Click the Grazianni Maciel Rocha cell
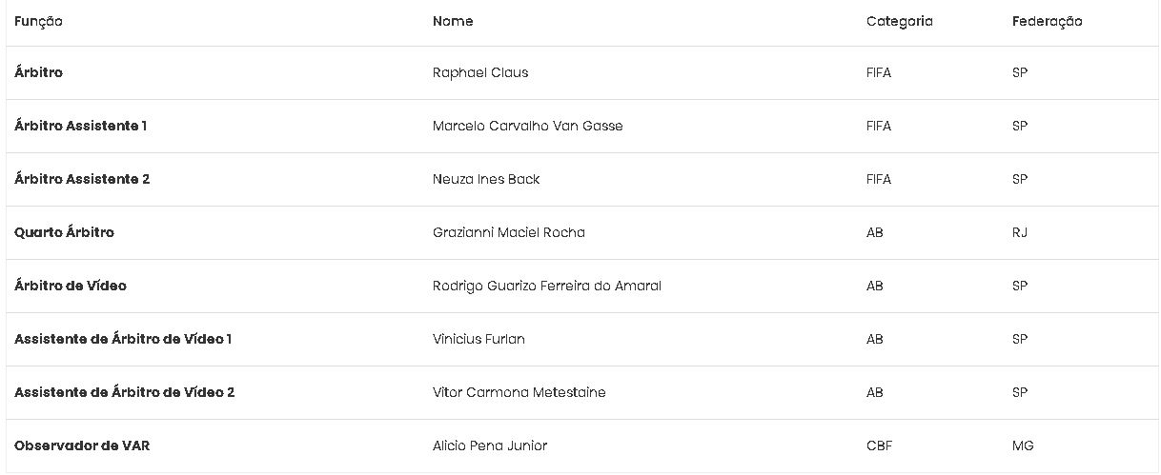The width and height of the screenshot is (1161, 475). tap(508, 232)
